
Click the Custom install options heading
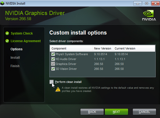click(x=78, y=33)
